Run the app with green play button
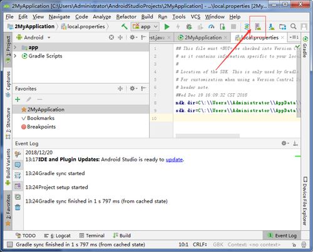 point(167,27)
